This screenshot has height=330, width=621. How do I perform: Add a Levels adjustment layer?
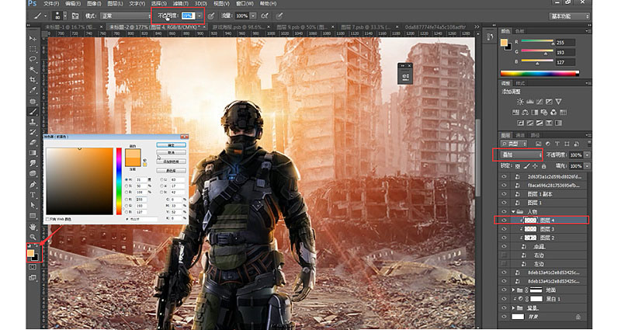click(530, 102)
